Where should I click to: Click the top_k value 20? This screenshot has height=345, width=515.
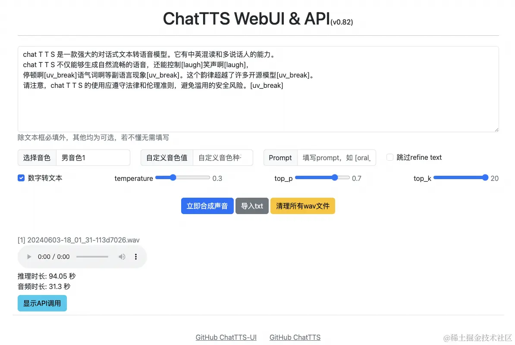[495, 178]
